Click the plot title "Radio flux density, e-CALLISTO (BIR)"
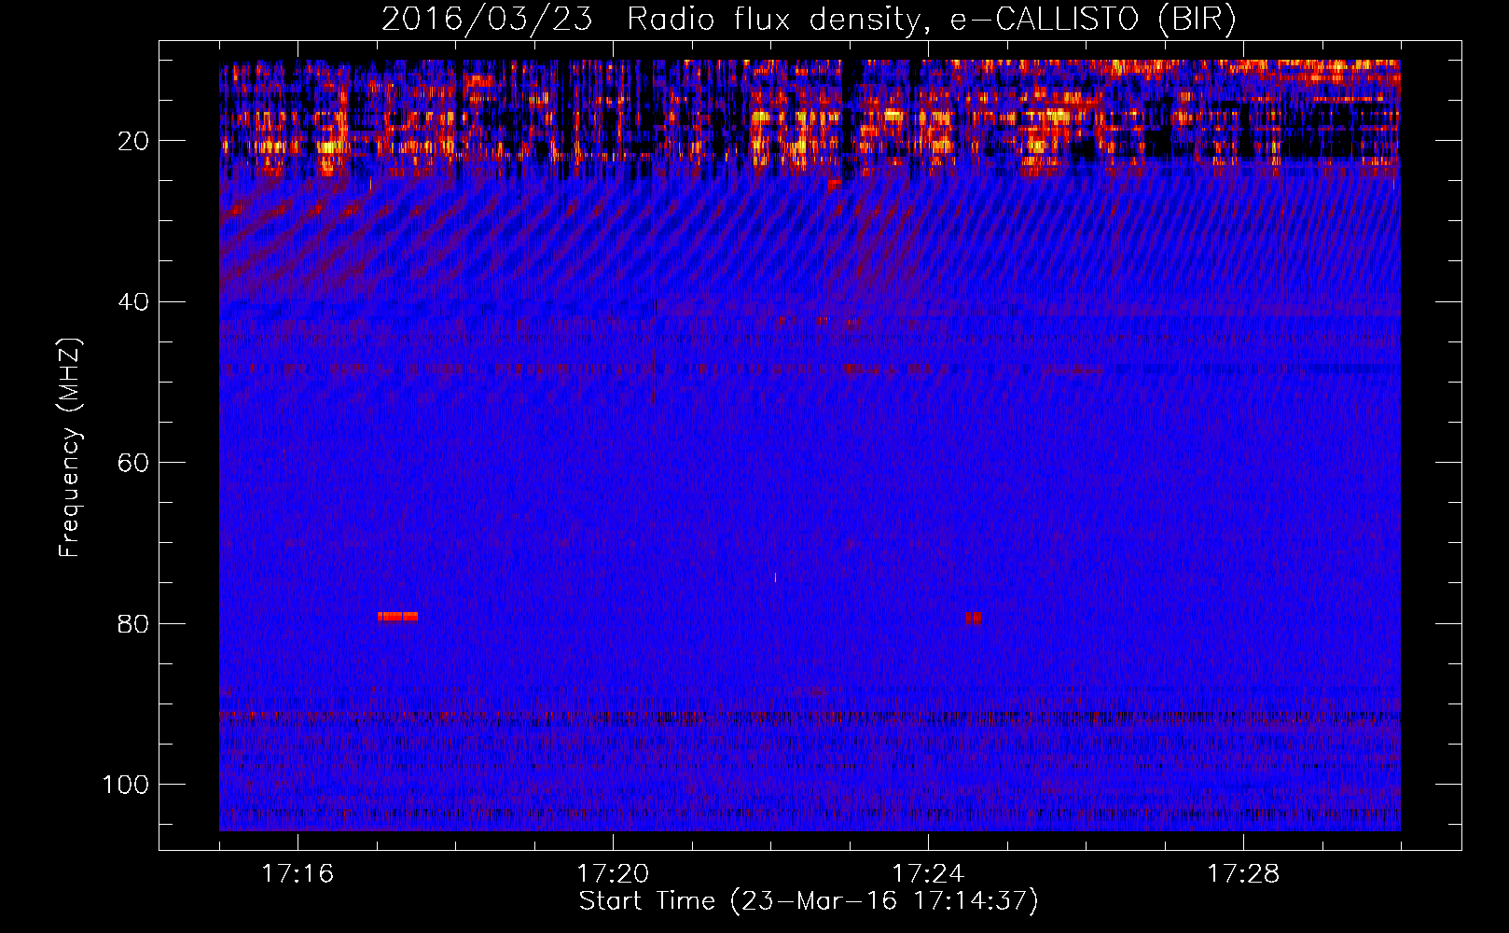 tap(931, 20)
